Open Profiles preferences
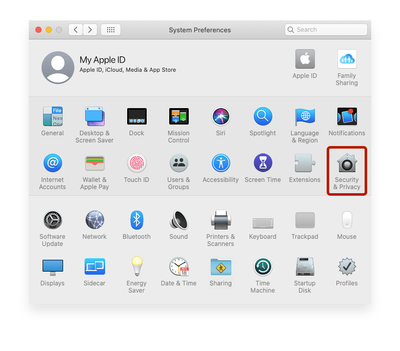Viewport: 400px width, 351px height. [347, 266]
